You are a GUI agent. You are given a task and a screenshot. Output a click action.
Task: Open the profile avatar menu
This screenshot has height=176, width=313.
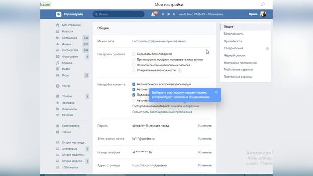click(x=263, y=14)
